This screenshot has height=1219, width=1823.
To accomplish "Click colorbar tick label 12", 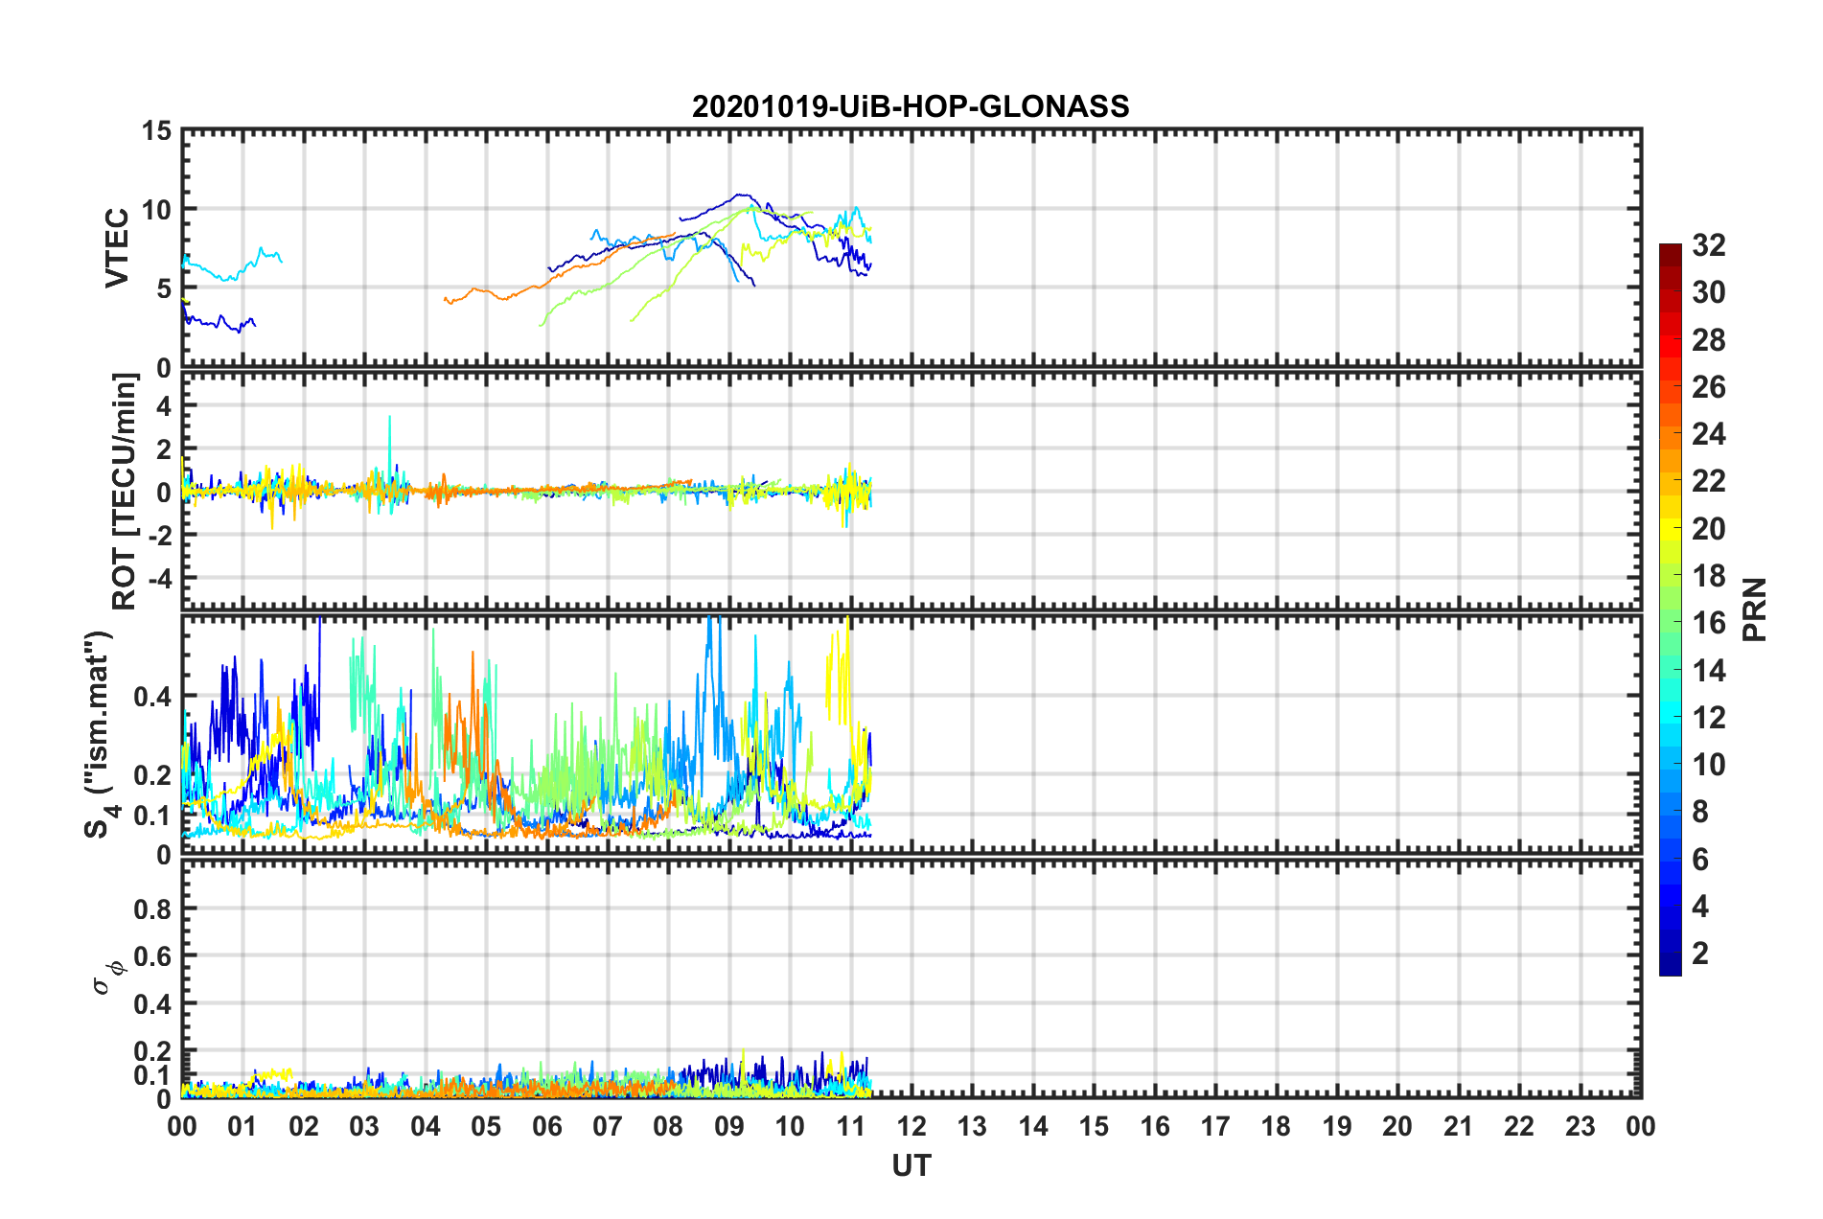I will click(1708, 718).
